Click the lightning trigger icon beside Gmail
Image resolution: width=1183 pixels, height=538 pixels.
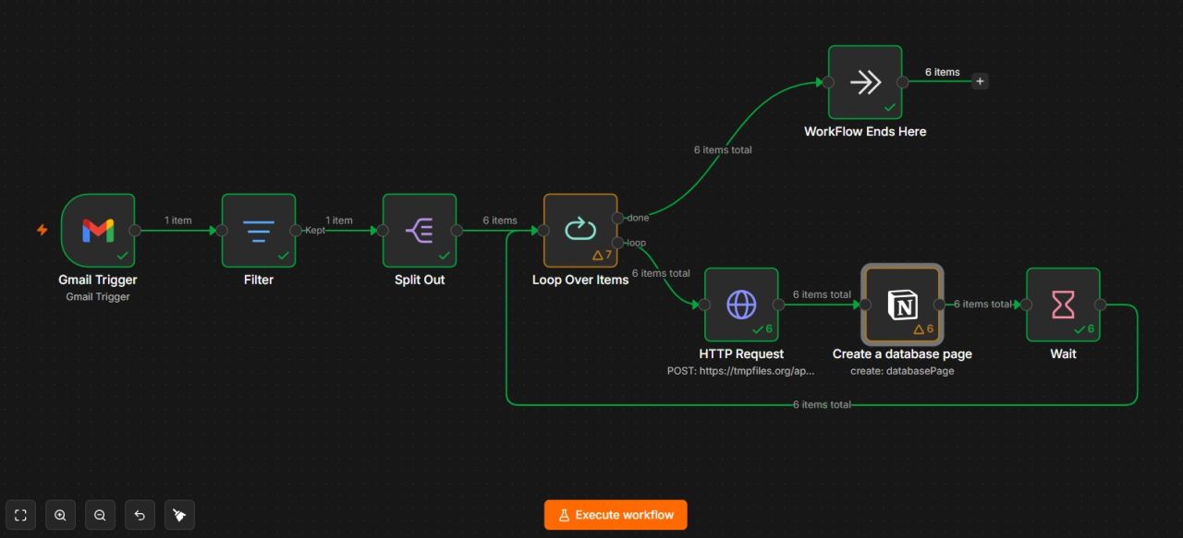click(x=42, y=230)
